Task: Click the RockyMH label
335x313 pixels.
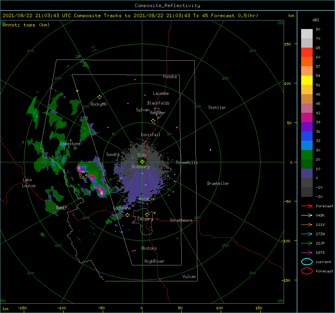Action: [x=98, y=104]
